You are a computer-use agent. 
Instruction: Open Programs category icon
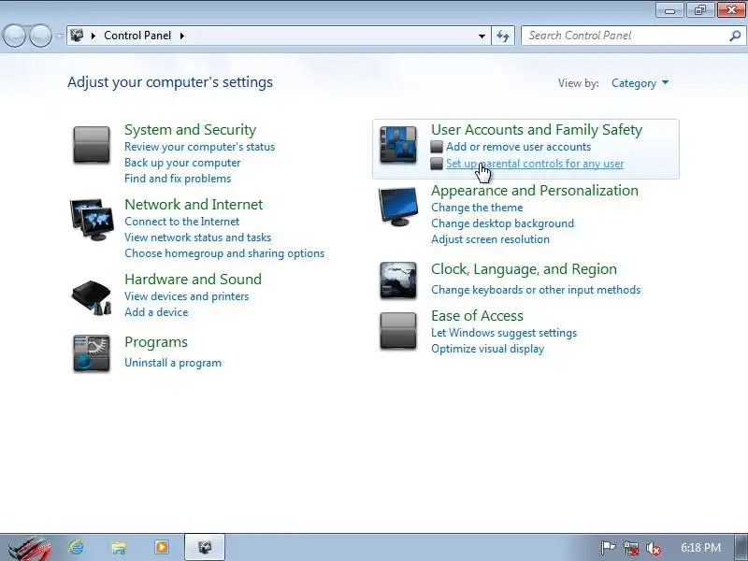pos(92,353)
